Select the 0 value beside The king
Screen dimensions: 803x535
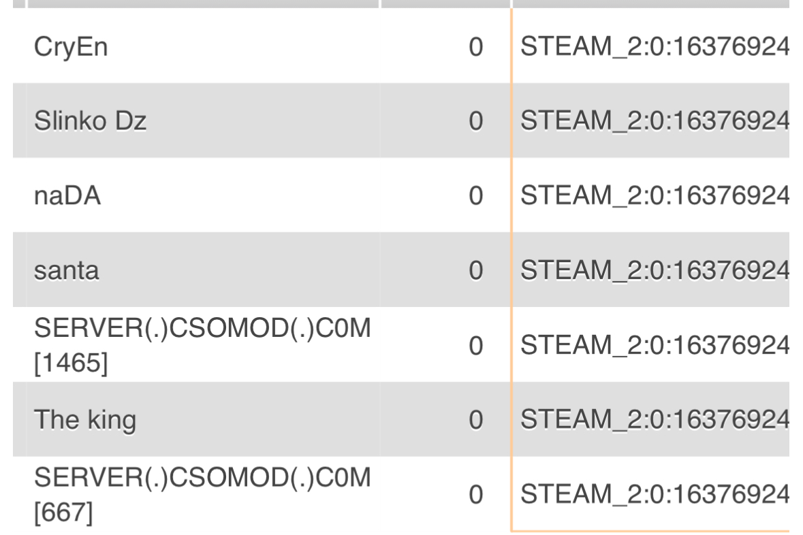[476, 421]
